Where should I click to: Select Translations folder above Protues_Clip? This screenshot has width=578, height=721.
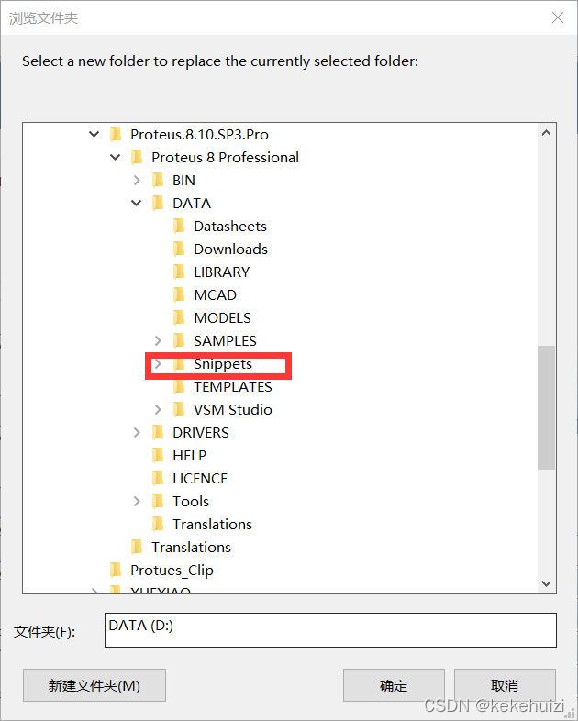(x=191, y=548)
